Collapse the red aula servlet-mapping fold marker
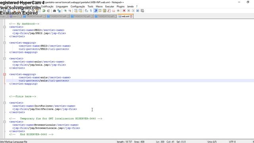This screenshot has height=143, width=254. [x=4, y=74]
